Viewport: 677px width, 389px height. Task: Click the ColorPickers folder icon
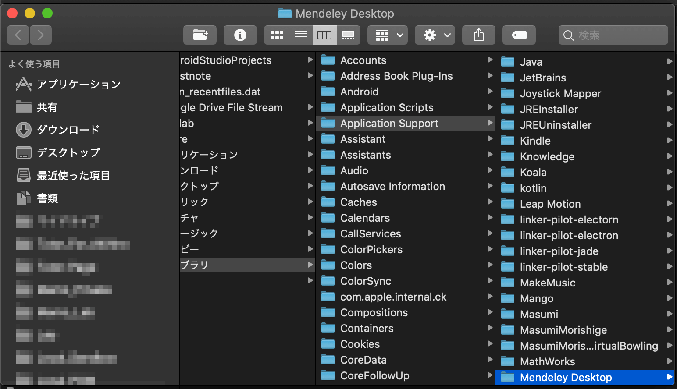click(x=328, y=249)
